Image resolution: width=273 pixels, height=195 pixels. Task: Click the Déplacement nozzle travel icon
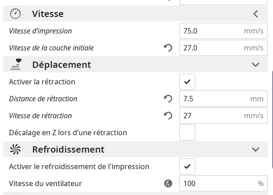pos(16,64)
